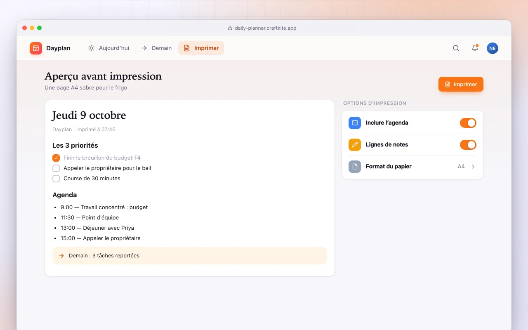Click 'Dayplan · imprimé à 07:45' text

(x=84, y=130)
